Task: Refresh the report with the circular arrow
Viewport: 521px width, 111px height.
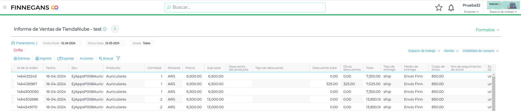Action: tap(115, 29)
